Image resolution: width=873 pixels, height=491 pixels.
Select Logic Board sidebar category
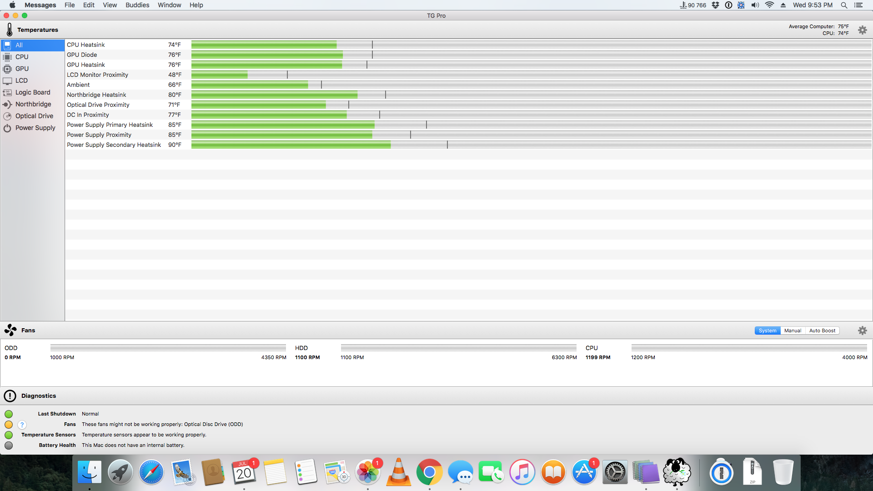click(33, 92)
